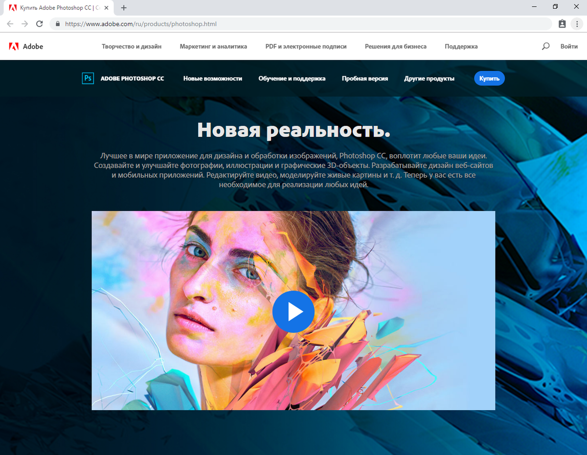Open Решения для бизнеса menu
The height and width of the screenshot is (455, 587).
(x=396, y=46)
